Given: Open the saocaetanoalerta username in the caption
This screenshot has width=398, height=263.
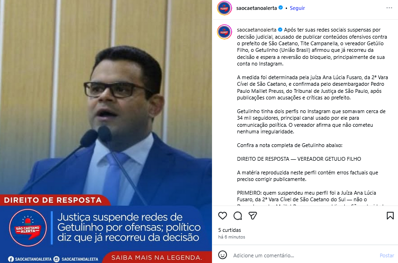Looking at the screenshot, I should (257, 30).
